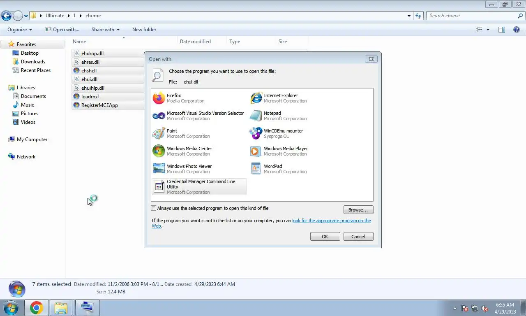Close the Open with dialog

pyautogui.click(x=371, y=59)
